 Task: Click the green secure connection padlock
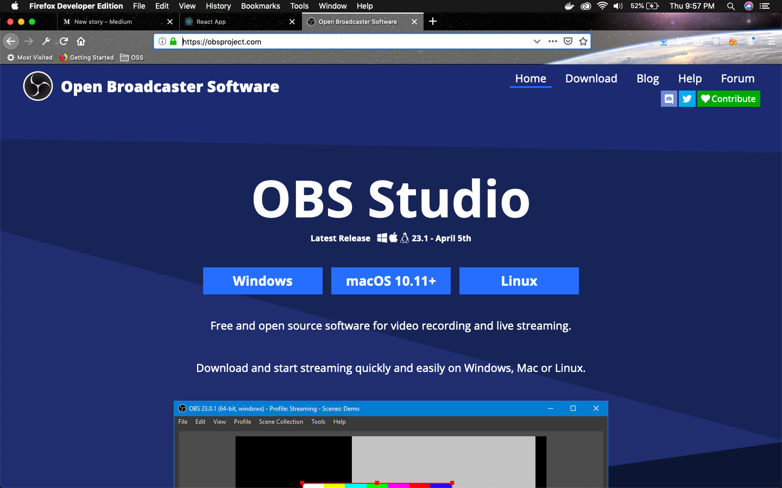pos(173,41)
